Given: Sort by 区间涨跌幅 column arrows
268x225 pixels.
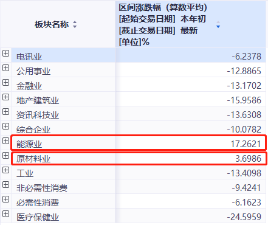Looking at the screenshot, I should pos(218,24).
